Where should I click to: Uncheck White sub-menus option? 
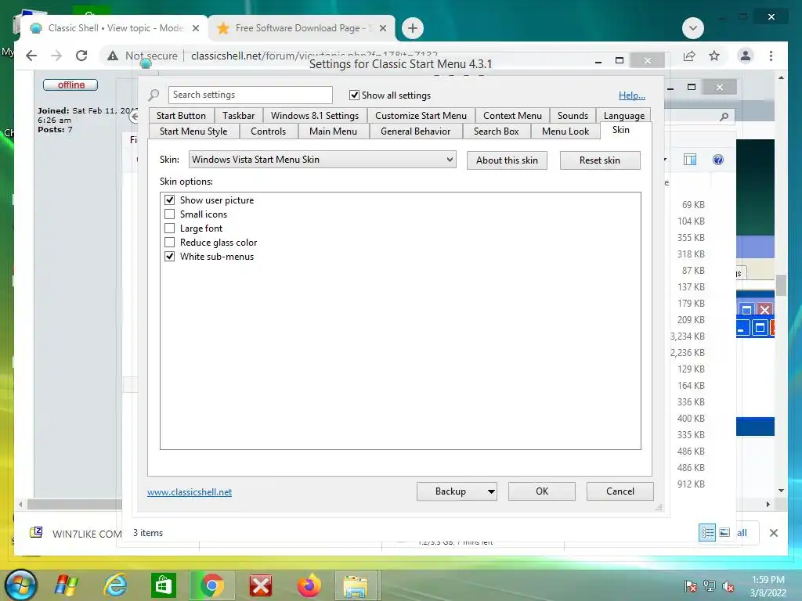[169, 257]
